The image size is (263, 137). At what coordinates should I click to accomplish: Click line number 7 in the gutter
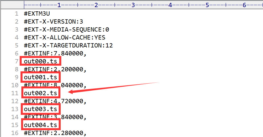click(17, 61)
